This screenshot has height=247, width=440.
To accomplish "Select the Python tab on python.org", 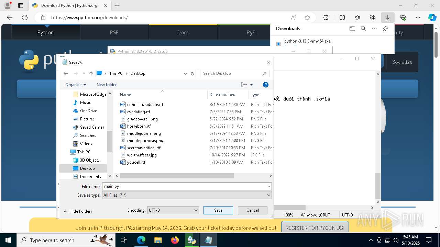I will click(45, 32).
